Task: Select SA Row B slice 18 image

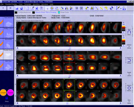Action: [69, 96]
